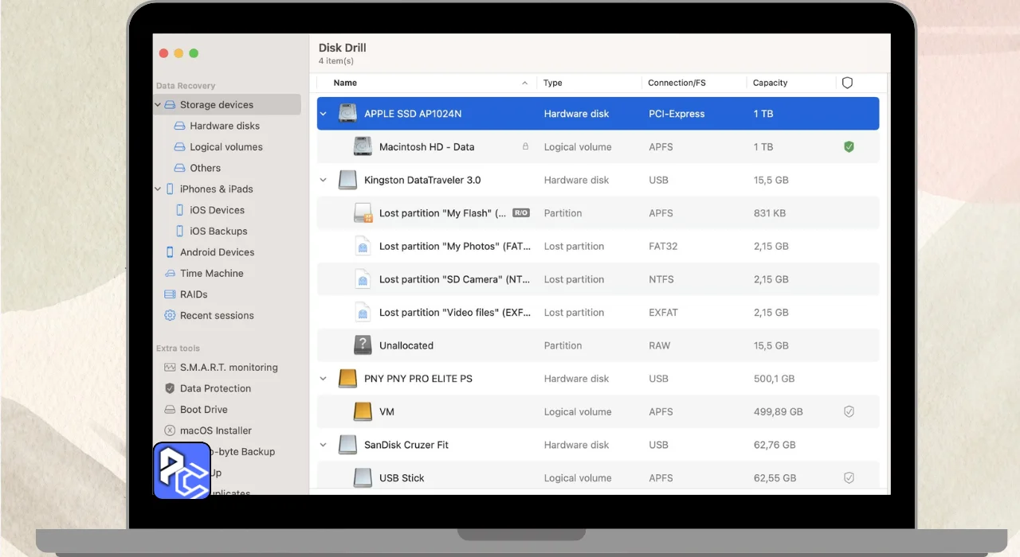The width and height of the screenshot is (1020, 557).
Task: Click the S.M.A.R.T. monitoring icon
Action: coord(170,368)
